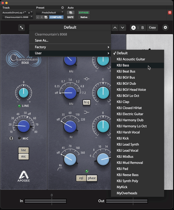The height and width of the screenshot is (210, 174).
Task: Toggle the hi q switch
Action: point(86,102)
